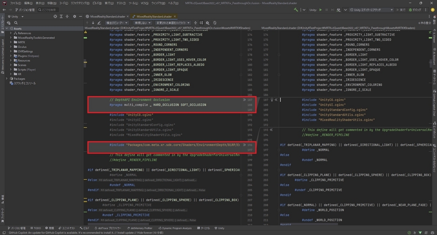This screenshot has width=437, height=235.
Task: Expand MixedRealityToolkit.Generated folder
Action: point(11,38)
